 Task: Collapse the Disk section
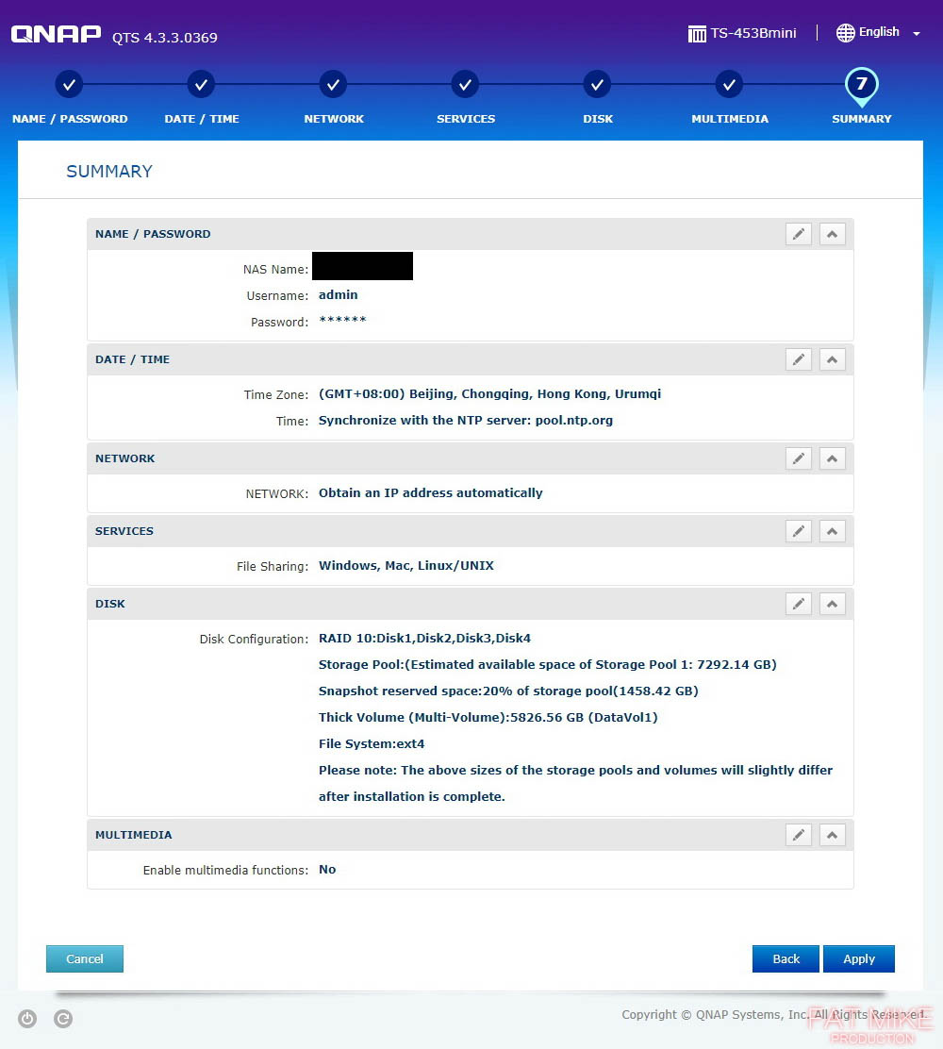click(832, 604)
